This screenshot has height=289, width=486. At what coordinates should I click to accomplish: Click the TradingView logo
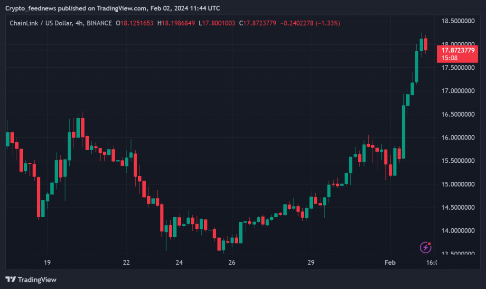coord(31,280)
